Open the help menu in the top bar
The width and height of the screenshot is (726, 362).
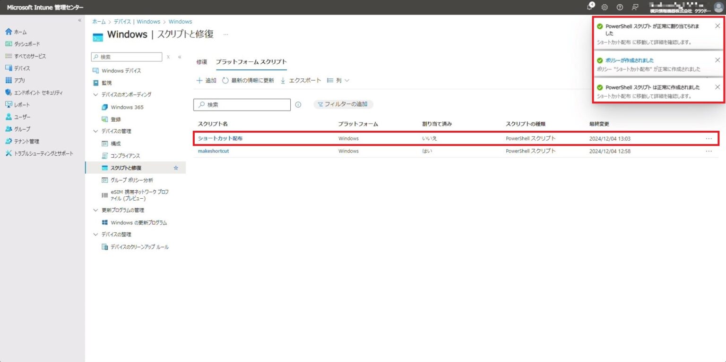click(620, 7)
